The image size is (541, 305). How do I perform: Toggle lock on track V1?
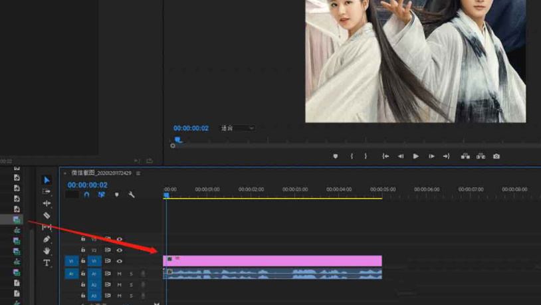83,260
